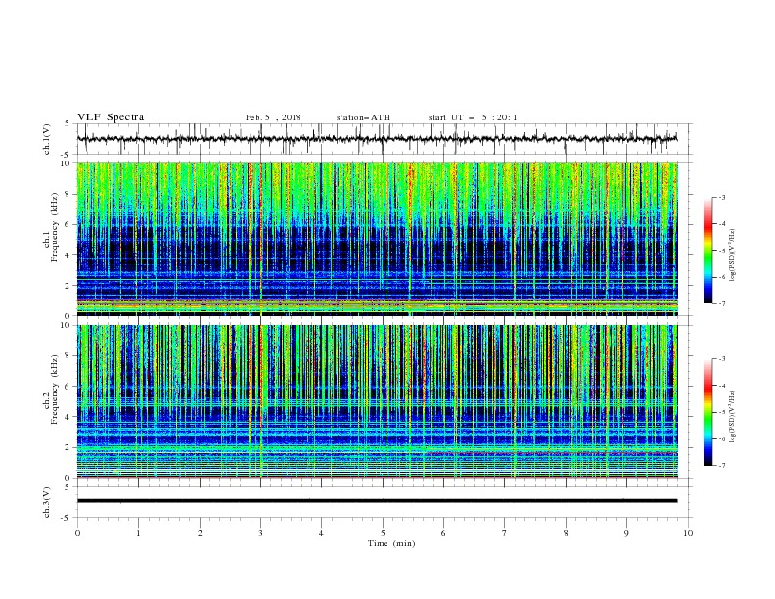Image resolution: width=775 pixels, height=599 pixels.
Task: Click the ch.1 voltage waveform trace
Action: (377, 139)
